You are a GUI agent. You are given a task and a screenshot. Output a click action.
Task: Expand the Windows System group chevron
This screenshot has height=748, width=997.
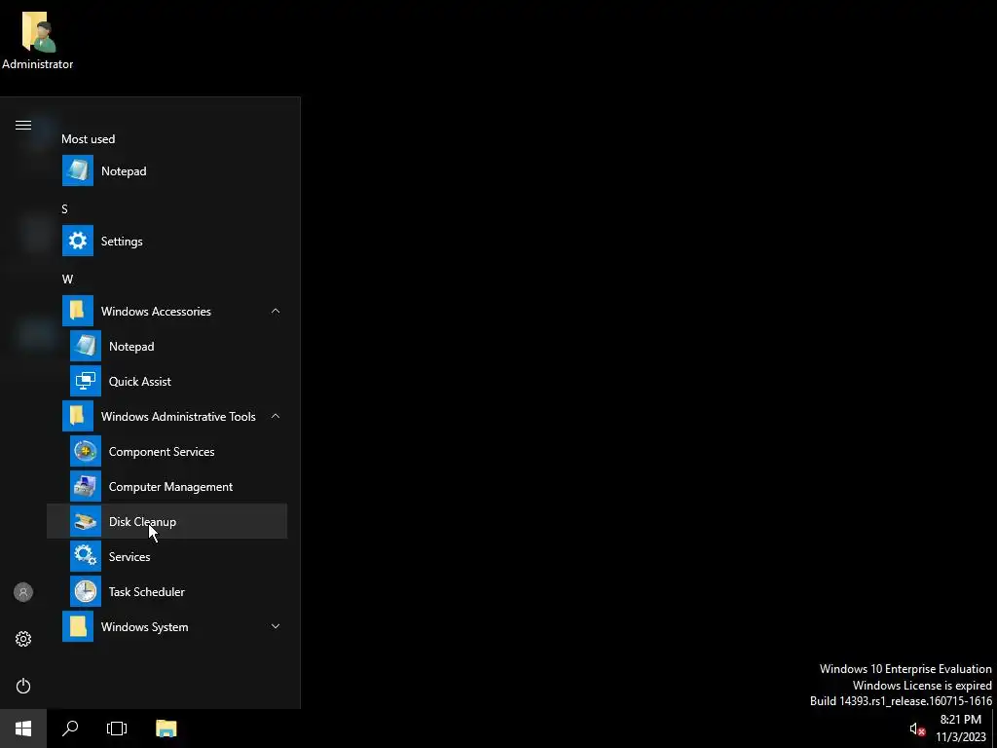276,626
